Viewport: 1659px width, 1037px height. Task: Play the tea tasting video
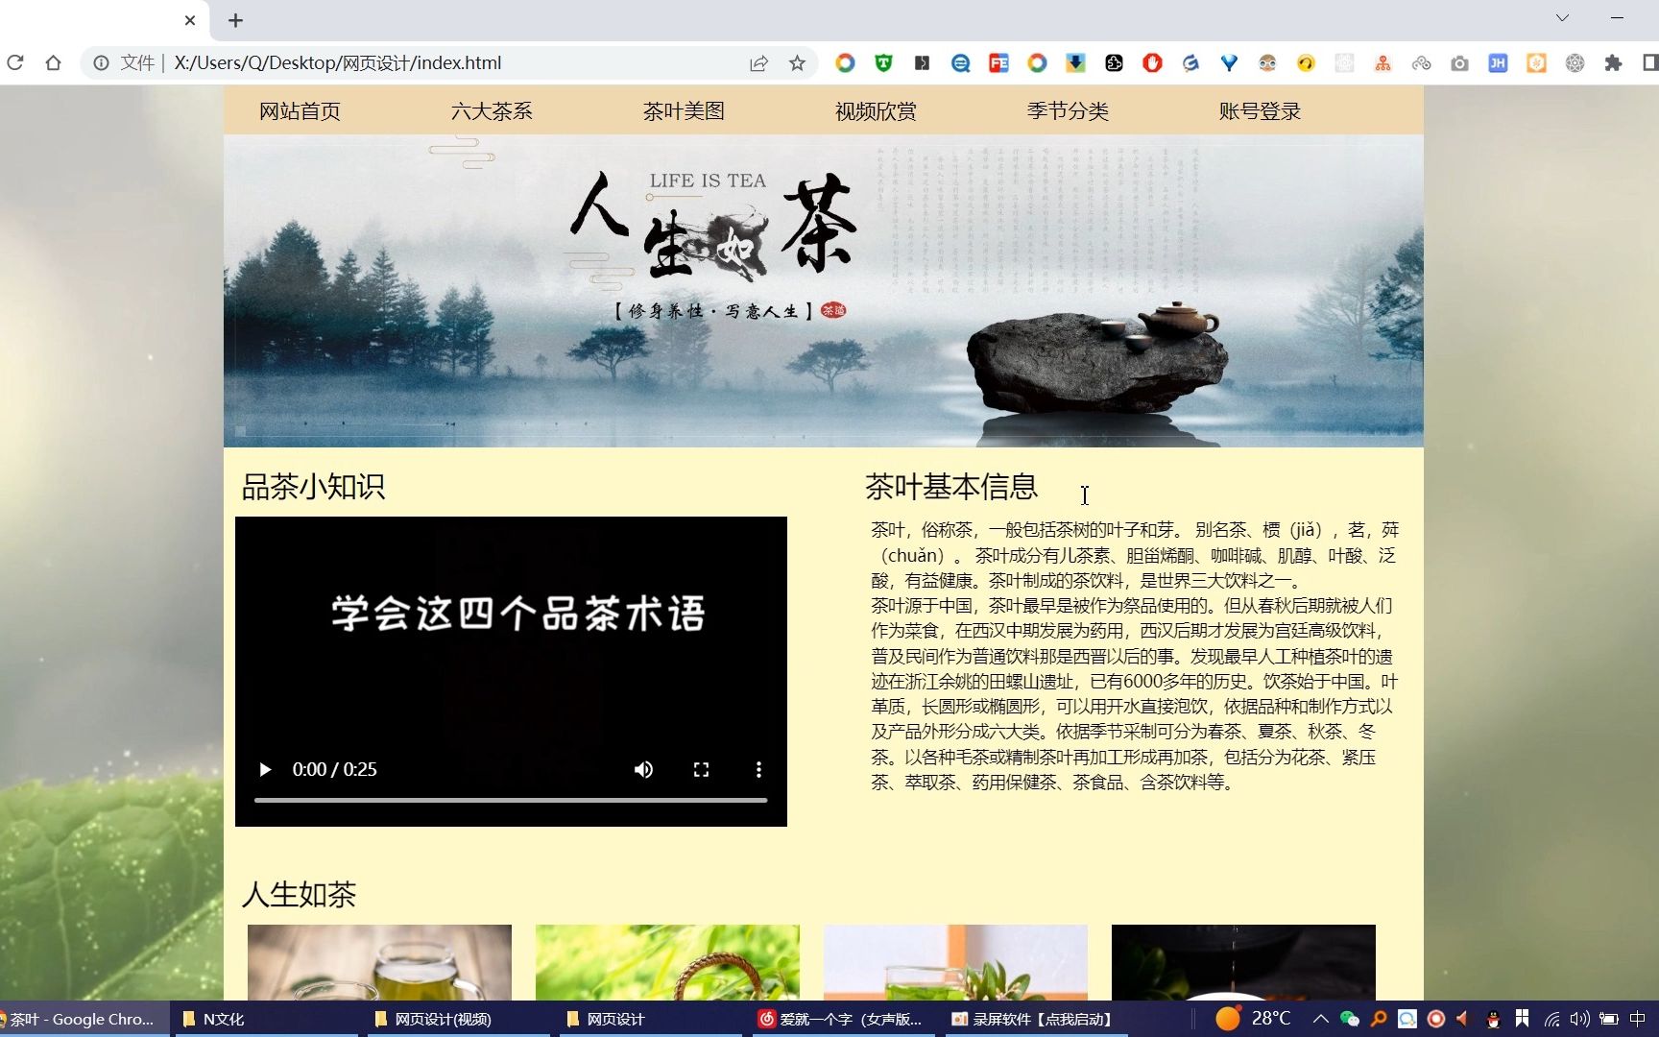tap(265, 769)
